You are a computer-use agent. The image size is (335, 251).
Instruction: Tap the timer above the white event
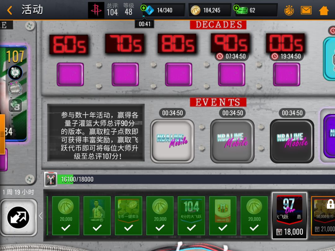172,113
